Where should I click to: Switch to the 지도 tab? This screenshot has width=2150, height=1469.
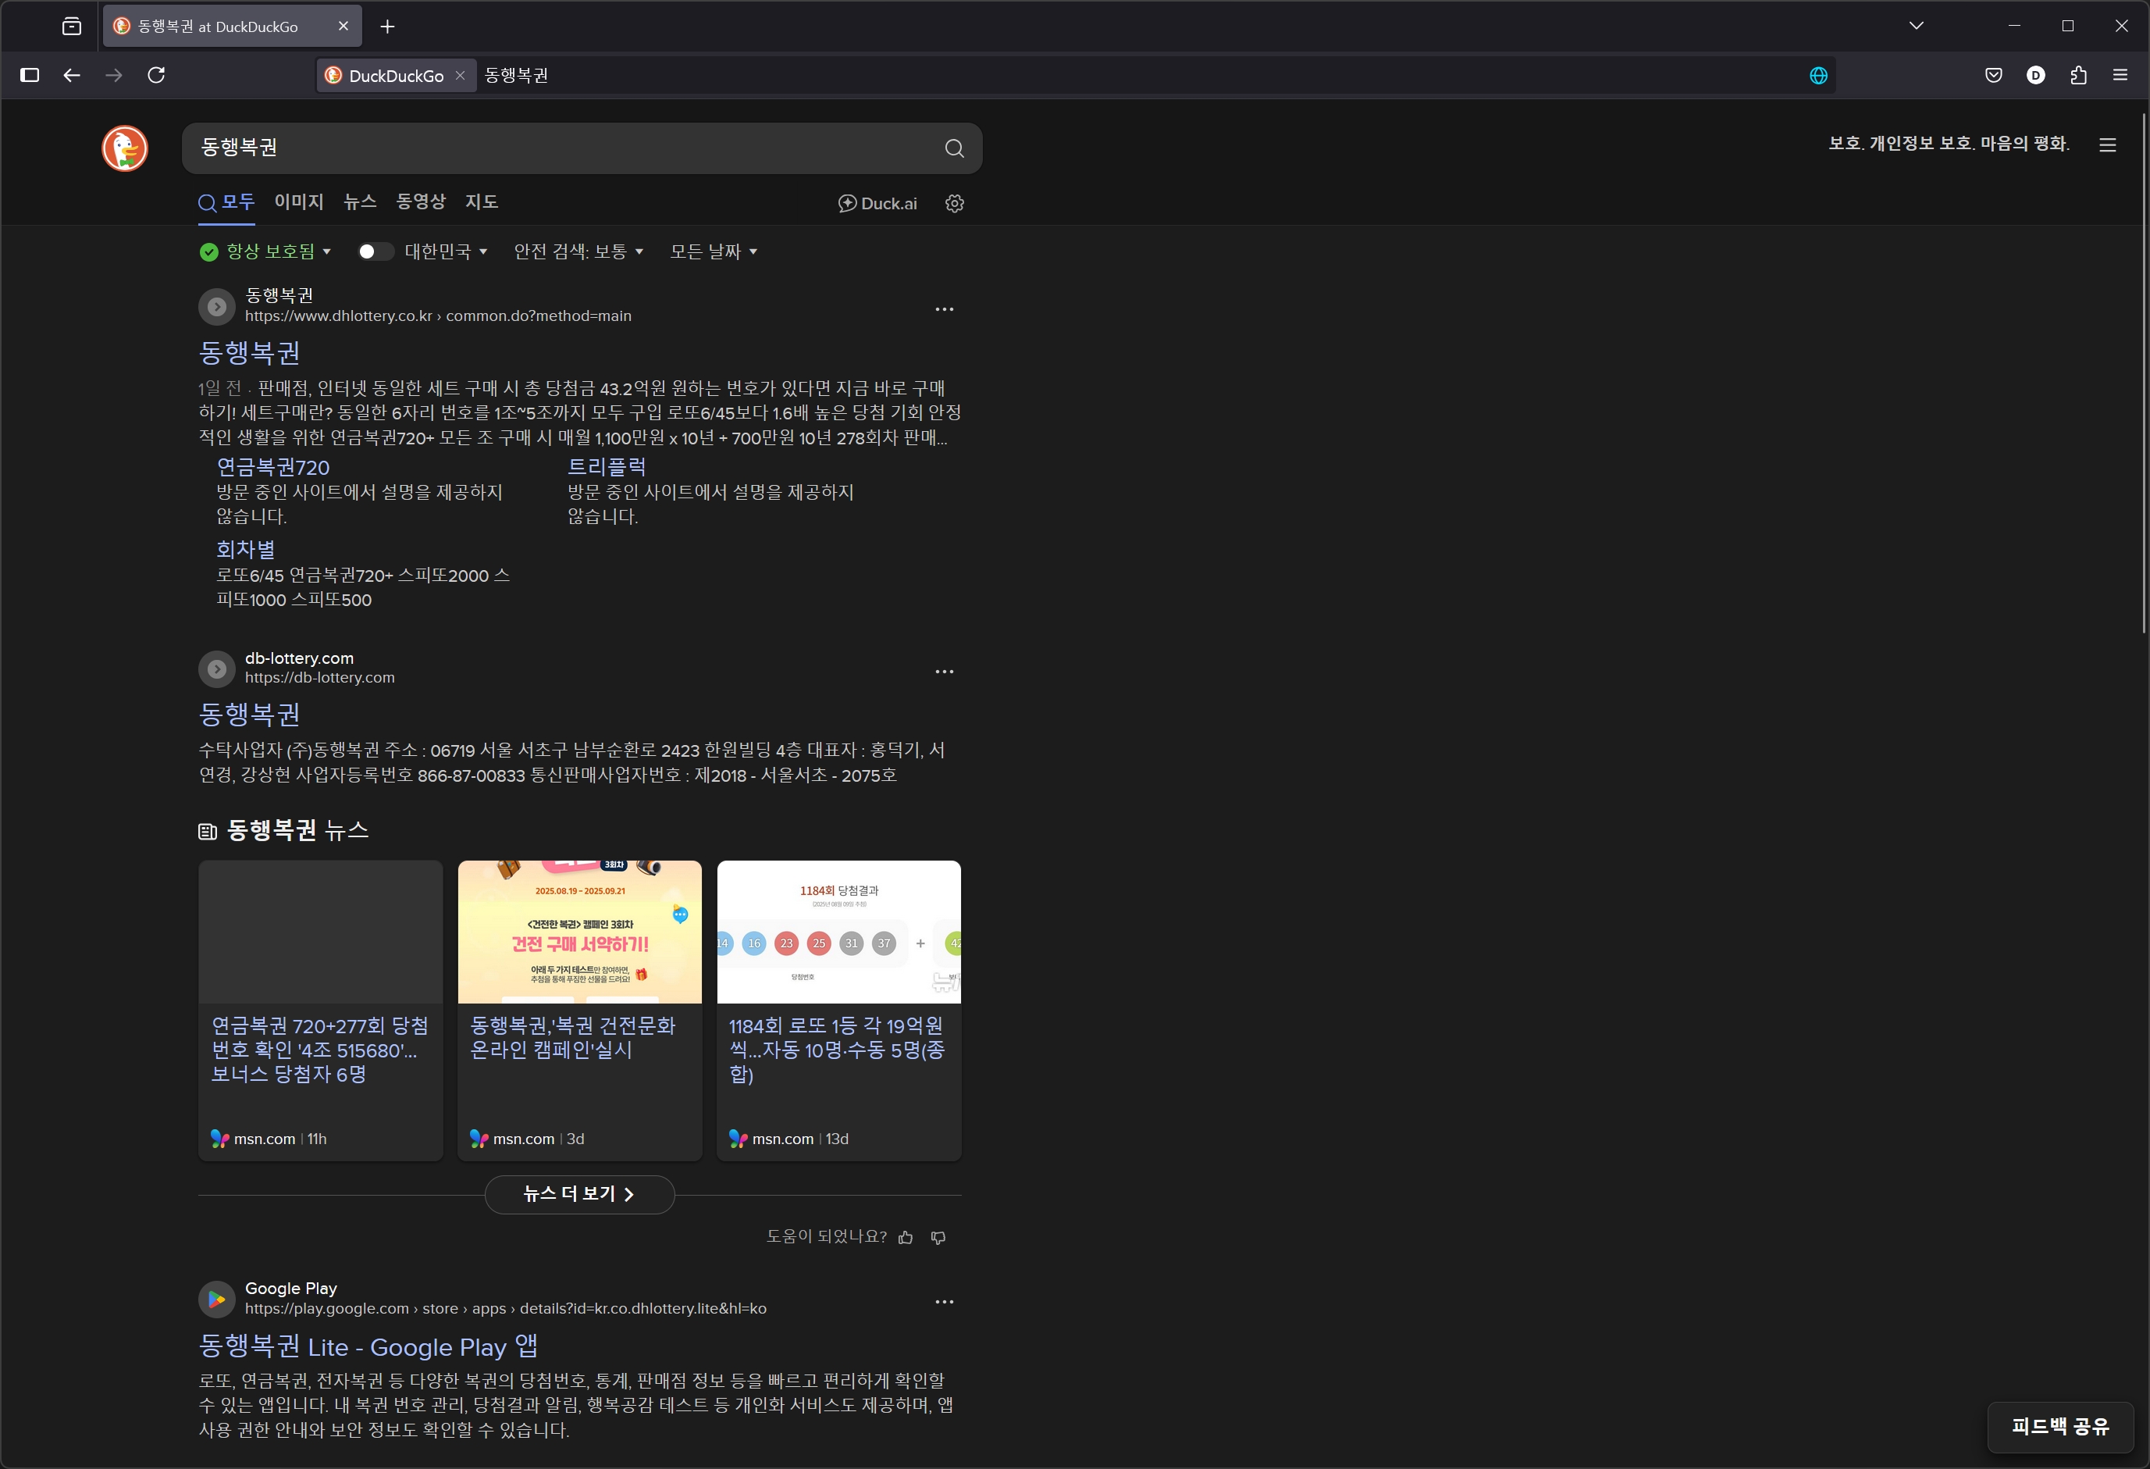[482, 201]
